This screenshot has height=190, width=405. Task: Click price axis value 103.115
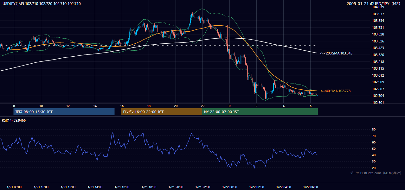(378, 68)
